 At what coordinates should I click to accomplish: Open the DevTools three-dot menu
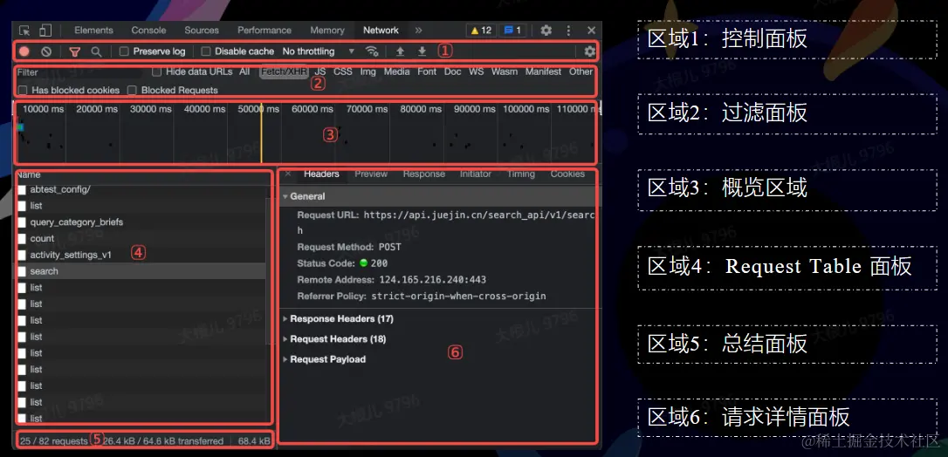pyautogui.click(x=568, y=31)
